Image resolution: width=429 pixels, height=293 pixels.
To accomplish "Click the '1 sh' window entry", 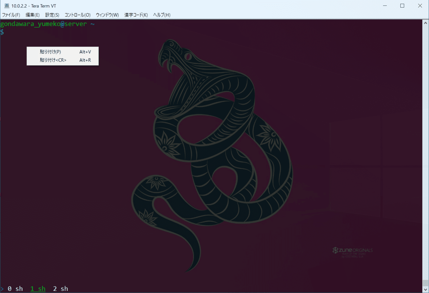I will coord(38,289).
